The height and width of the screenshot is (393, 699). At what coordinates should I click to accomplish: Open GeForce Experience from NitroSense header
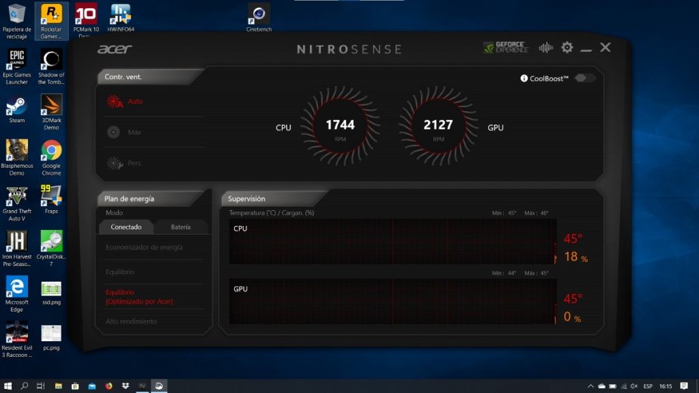click(506, 47)
